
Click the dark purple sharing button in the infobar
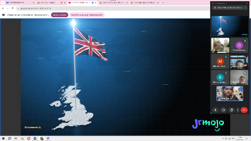point(60,15)
